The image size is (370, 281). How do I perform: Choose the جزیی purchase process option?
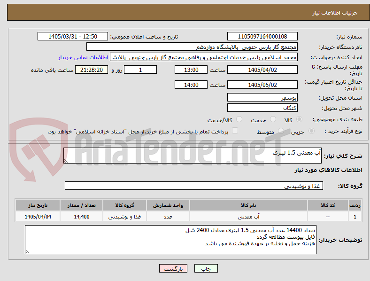(x=311, y=131)
